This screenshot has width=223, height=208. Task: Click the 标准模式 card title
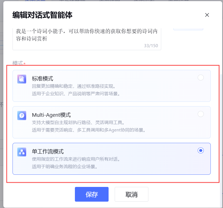(43, 79)
